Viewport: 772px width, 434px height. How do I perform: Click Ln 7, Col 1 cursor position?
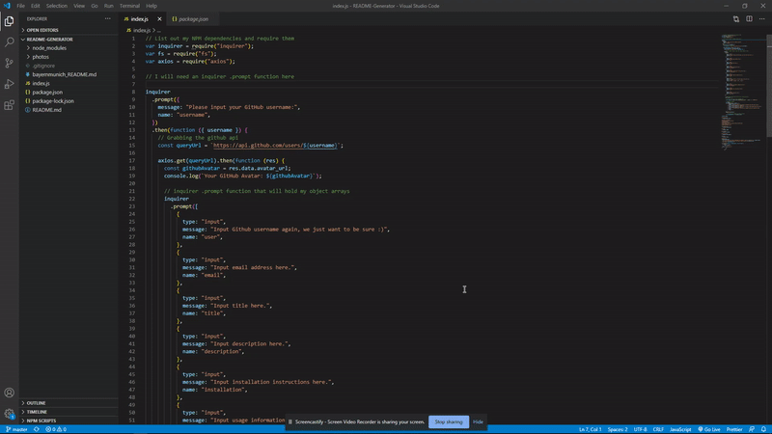[590, 429]
